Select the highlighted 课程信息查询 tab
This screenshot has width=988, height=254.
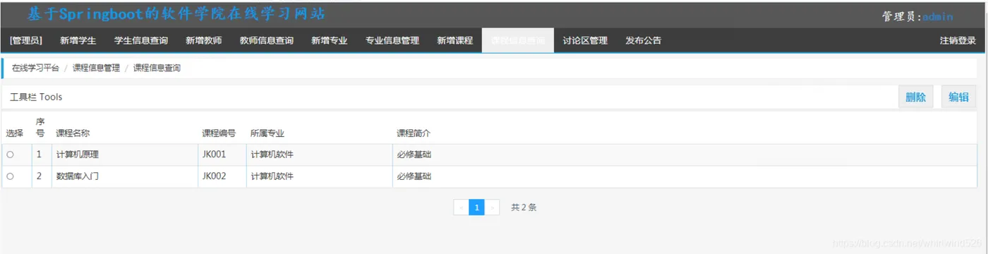518,40
